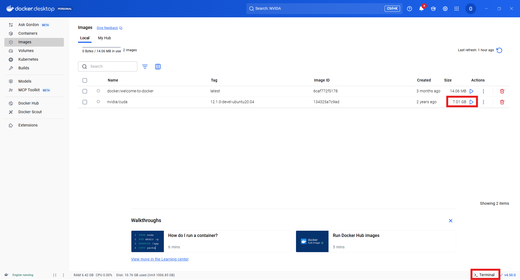Click View more in the Learning center
This screenshot has height=280, width=520.
point(160,259)
